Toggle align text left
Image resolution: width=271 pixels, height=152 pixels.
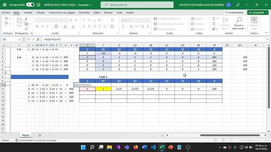point(84,26)
